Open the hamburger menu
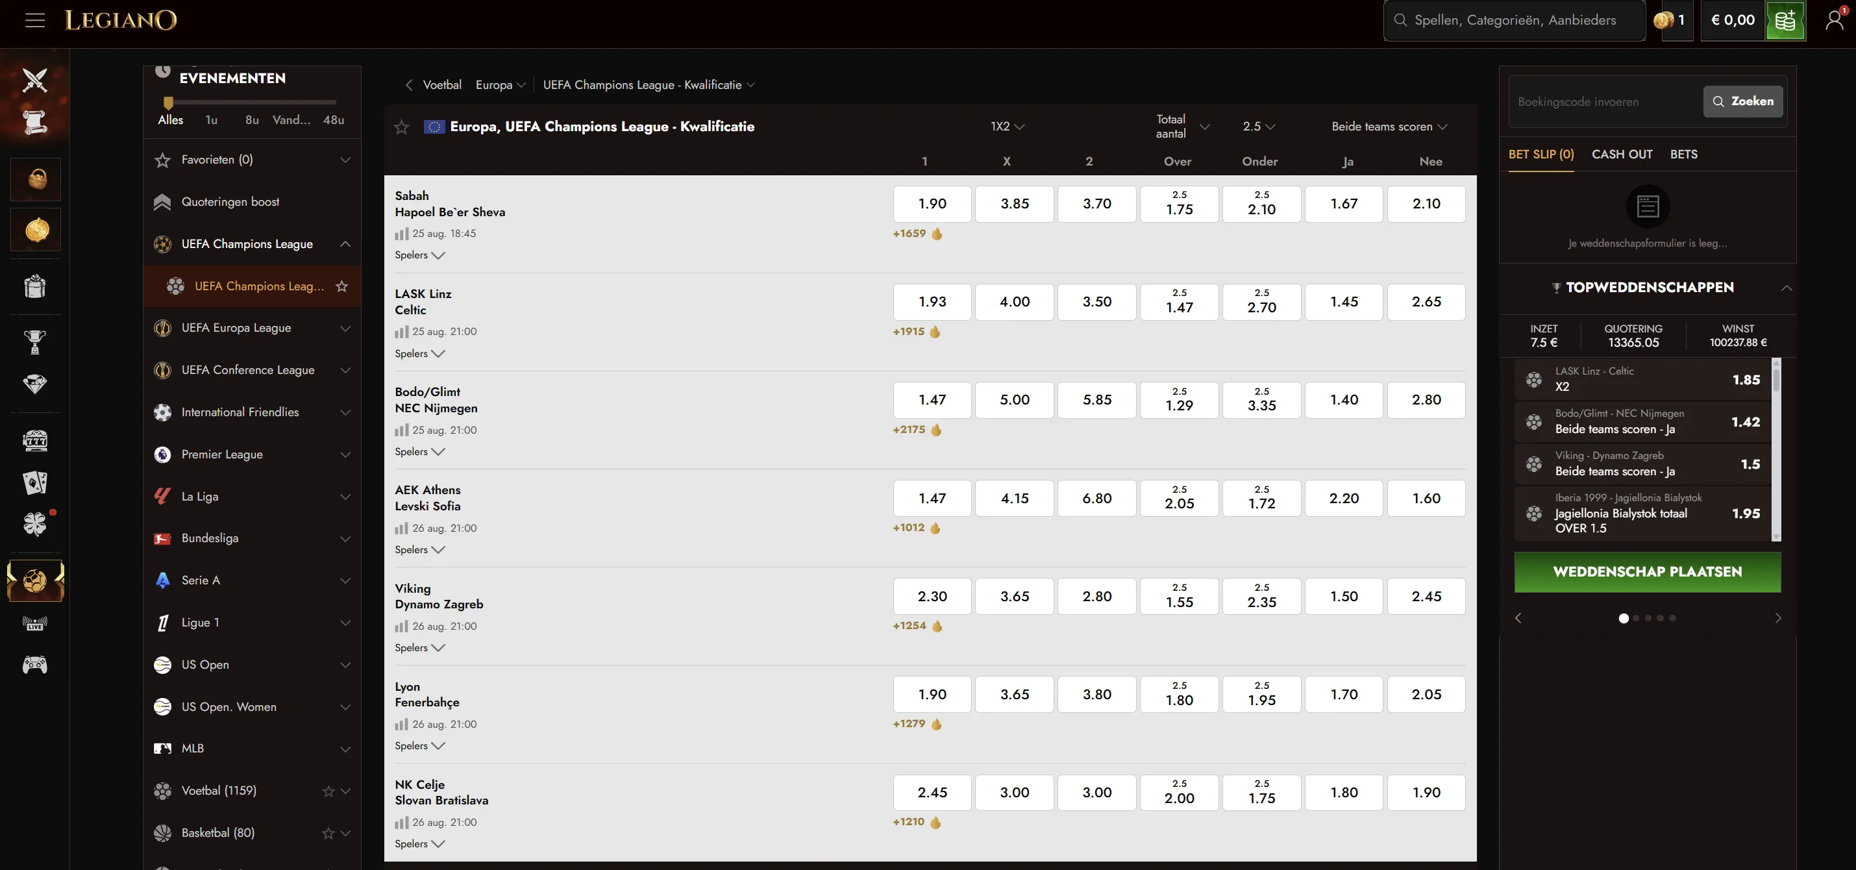 34,20
